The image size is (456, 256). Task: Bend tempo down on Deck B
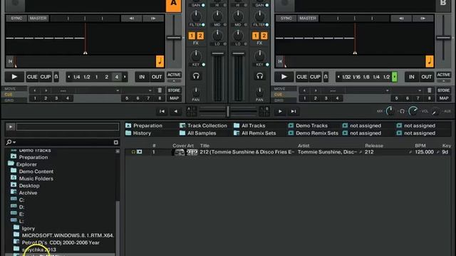[401, 18]
